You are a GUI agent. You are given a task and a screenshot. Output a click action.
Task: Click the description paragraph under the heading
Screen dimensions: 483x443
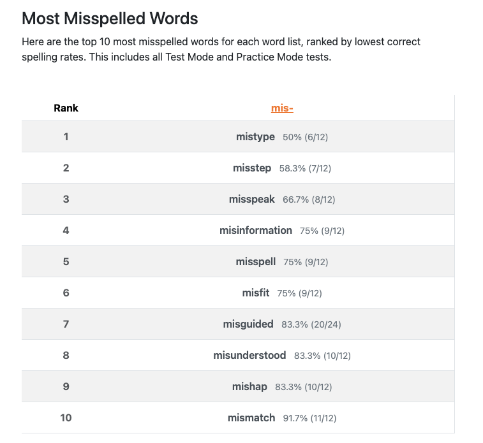221,49
